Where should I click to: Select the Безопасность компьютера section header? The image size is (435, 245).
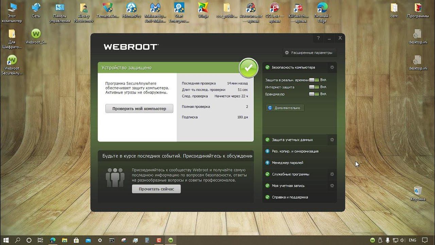tap(295, 67)
